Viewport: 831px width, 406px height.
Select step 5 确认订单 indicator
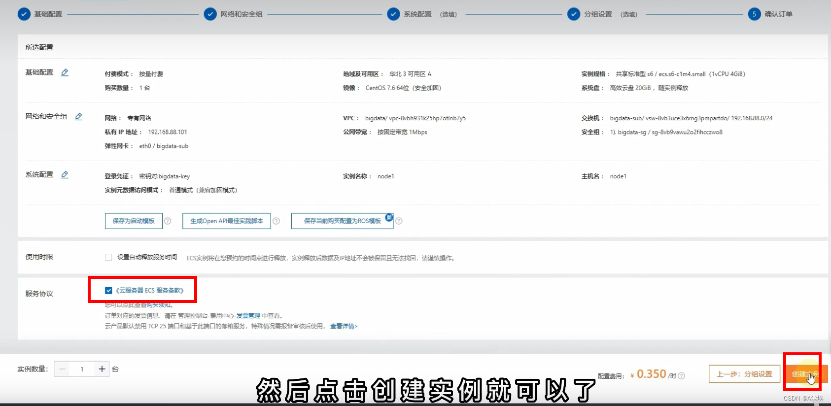754,14
